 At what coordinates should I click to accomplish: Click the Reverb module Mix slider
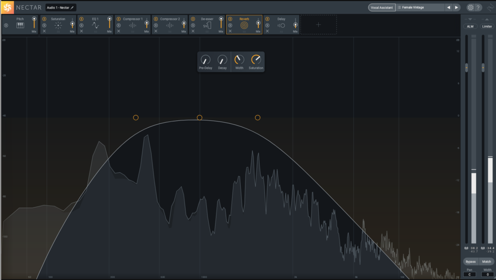pos(258,23)
